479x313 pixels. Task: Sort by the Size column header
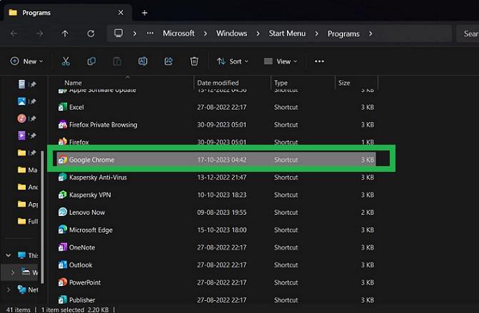(x=344, y=83)
